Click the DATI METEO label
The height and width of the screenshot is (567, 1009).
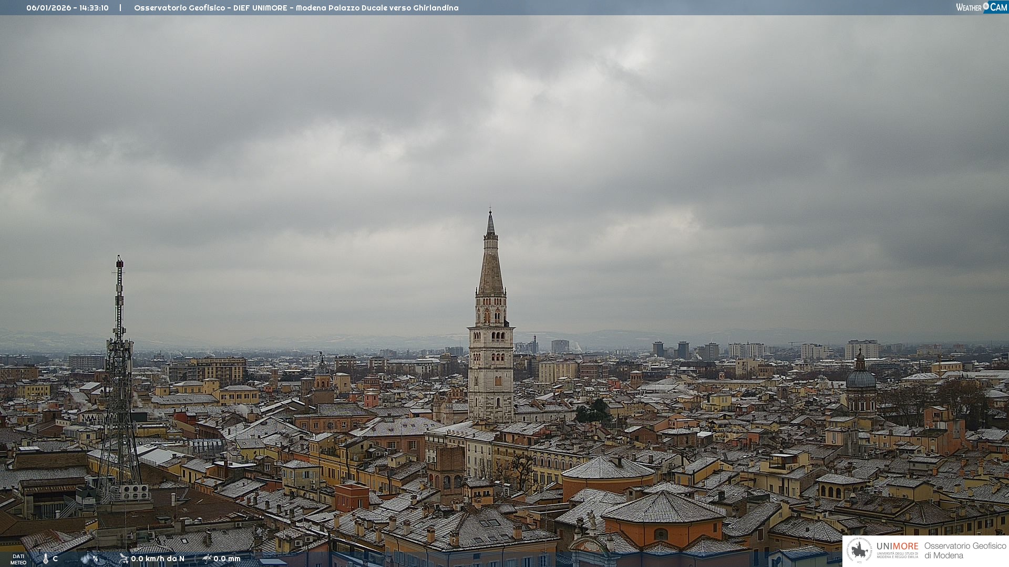pos(18,559)
